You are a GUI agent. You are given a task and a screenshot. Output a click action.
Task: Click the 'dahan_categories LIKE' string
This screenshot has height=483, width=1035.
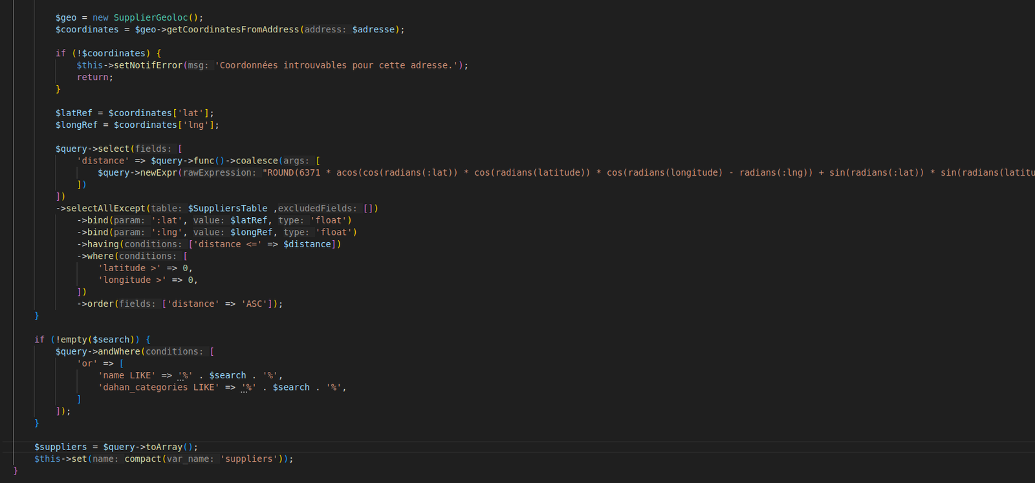click(158, 387)
